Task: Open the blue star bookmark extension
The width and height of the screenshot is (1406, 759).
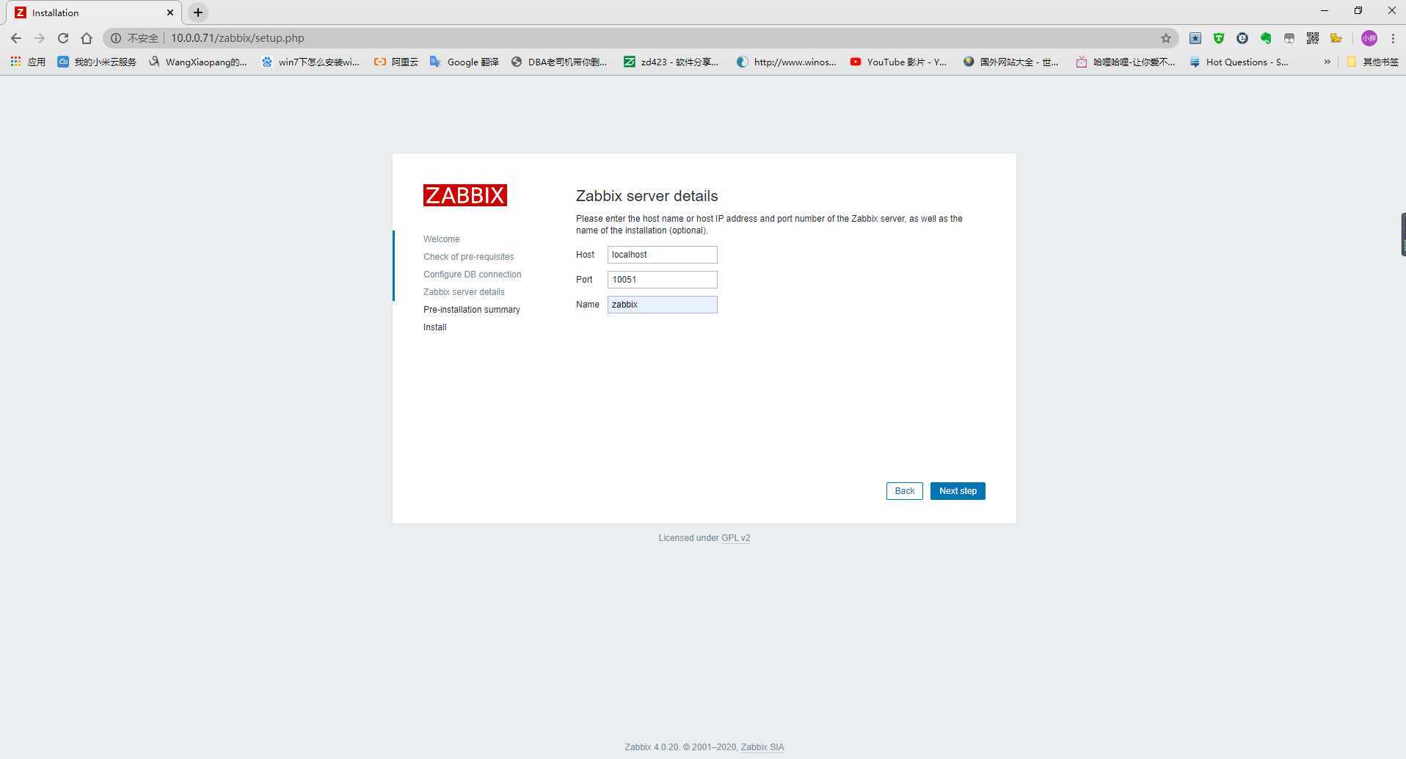Action: [1195, 38]
